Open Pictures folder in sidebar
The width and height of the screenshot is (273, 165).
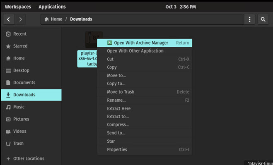(x=31, y=119)
